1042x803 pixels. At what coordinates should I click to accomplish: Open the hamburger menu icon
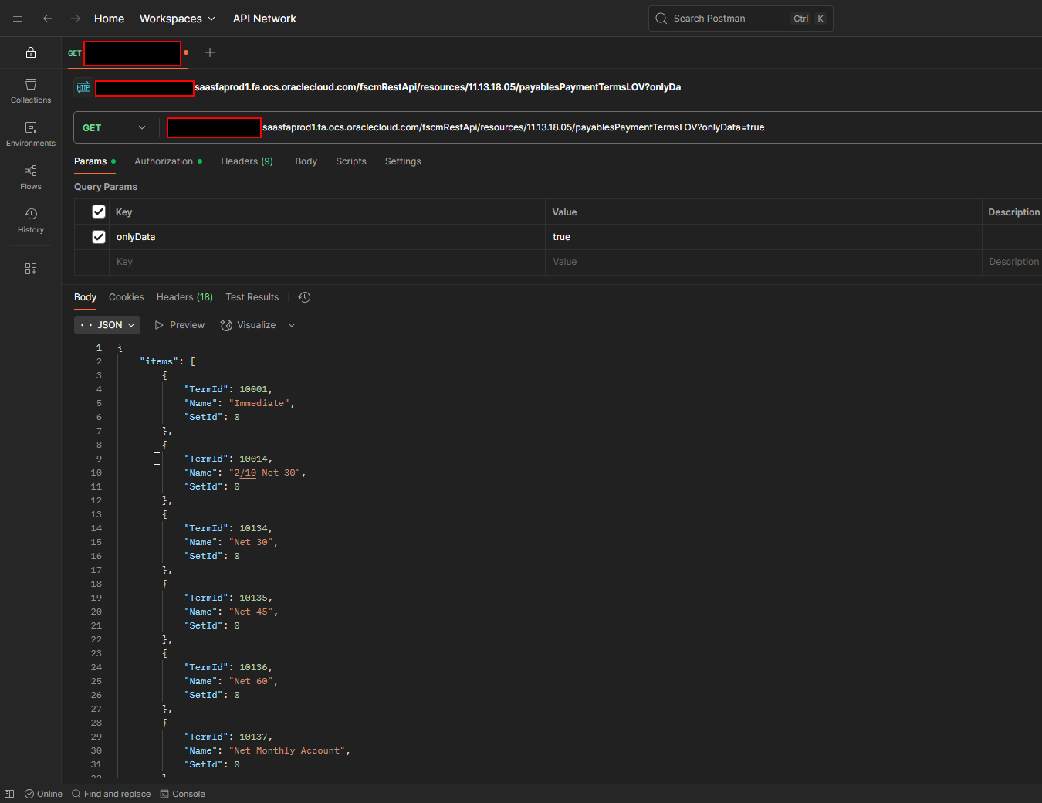[18, 19]
